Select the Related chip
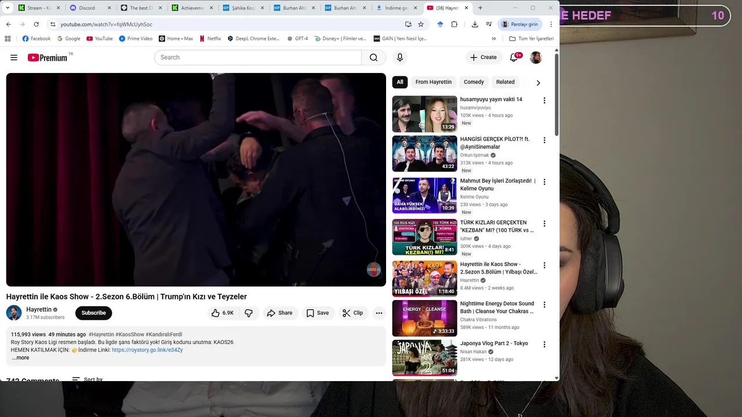The image size is (742, 417). click(x=505, y=82)
